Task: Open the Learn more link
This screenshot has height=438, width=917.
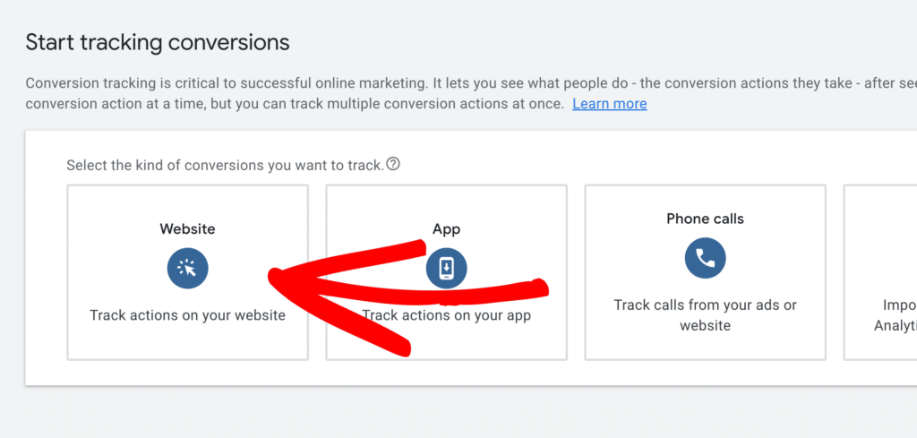Action: [x=609, y=104]
